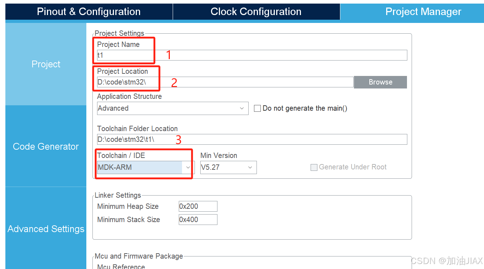Click the Project Settings group label
This screenshot has height=269, width=484.
click(119, 33)
